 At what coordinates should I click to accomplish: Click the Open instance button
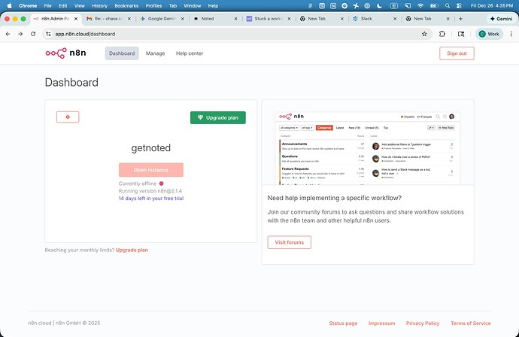[x=151, y=170]
